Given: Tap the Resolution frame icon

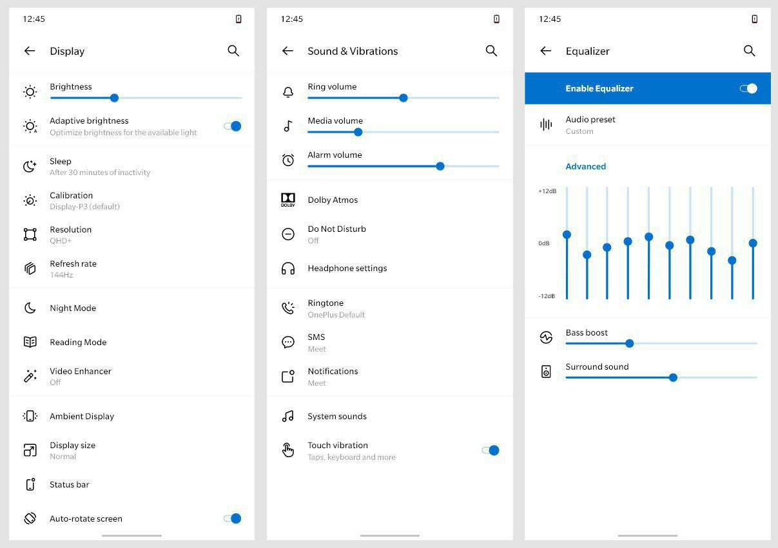Looking at the screenshot, I should [x=30, y=234].
